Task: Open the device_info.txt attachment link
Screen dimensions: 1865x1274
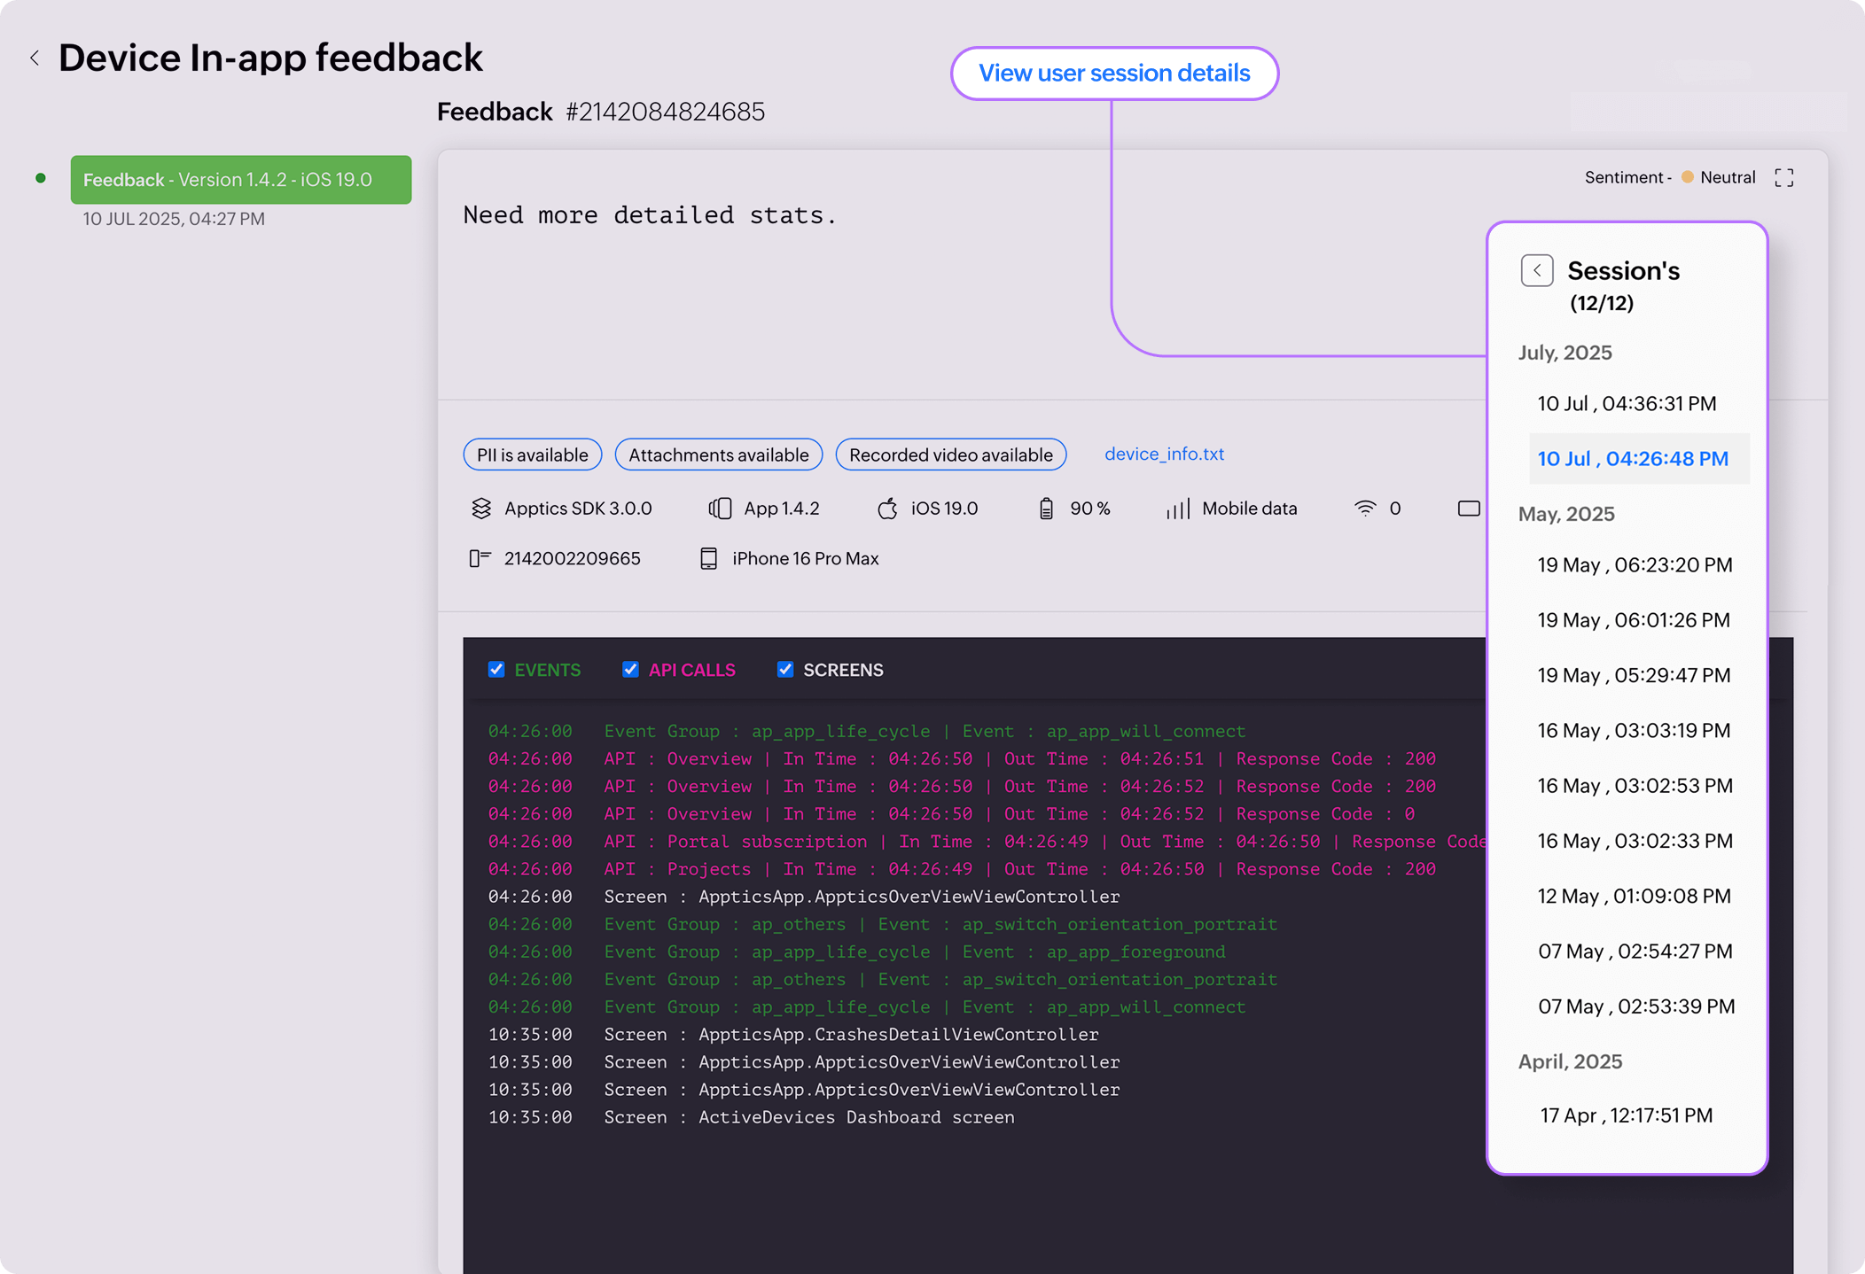Action: click(1164, 454)
